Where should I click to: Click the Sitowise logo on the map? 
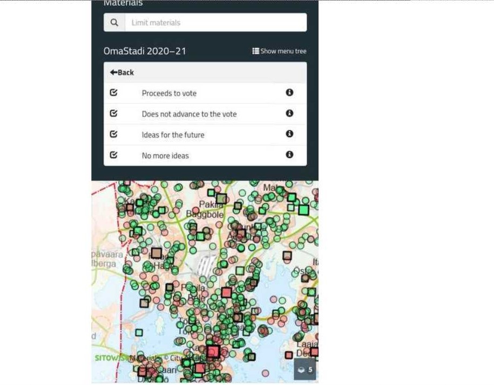111,358
